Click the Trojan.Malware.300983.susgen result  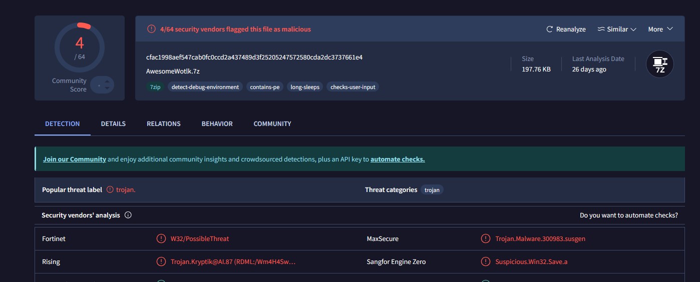540,239
